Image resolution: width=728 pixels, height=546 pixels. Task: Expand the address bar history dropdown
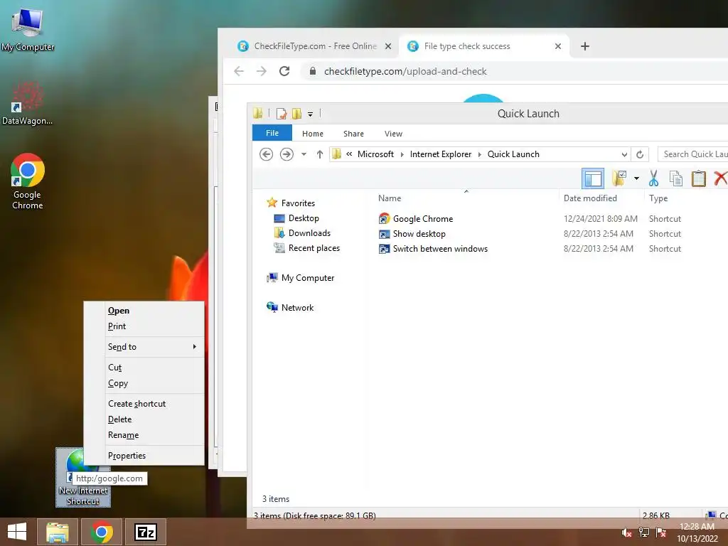[x=624, y=154]
